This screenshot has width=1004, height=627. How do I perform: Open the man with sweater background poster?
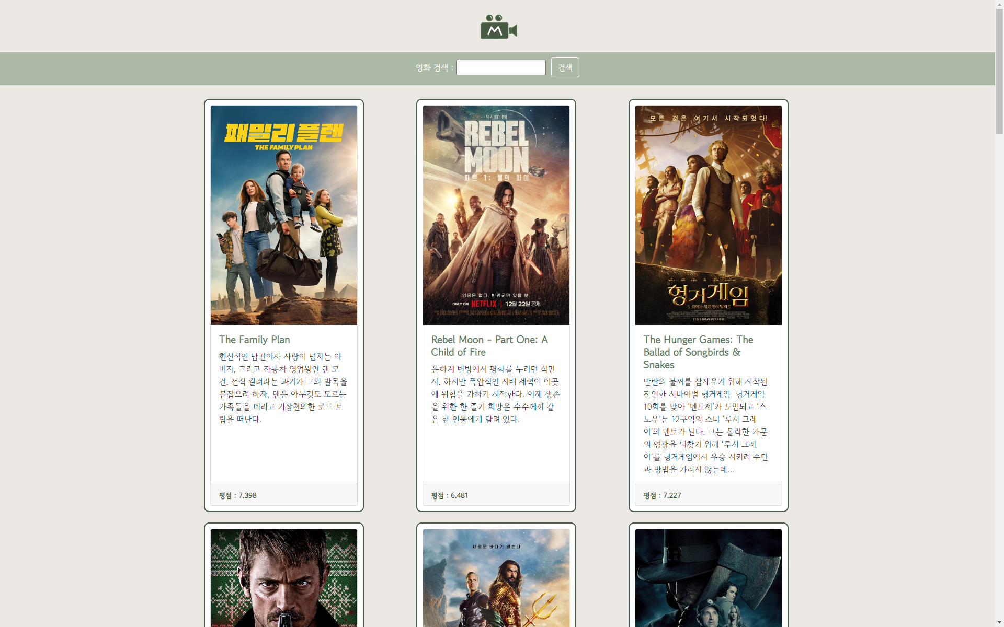[283, 577]
